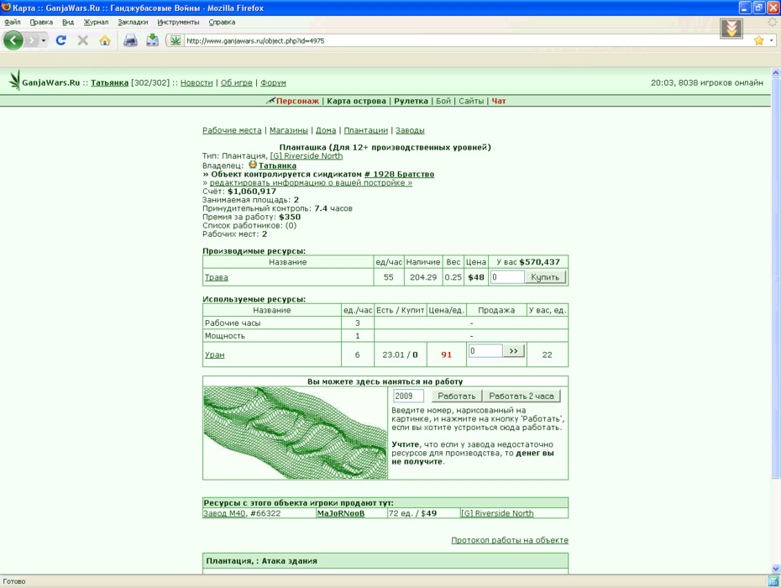Screen dimensions: 781x588
Task: Click the Купить button
Action: [545, 277]
